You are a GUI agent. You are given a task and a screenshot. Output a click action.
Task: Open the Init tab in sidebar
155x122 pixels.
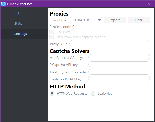click(17, 13)
